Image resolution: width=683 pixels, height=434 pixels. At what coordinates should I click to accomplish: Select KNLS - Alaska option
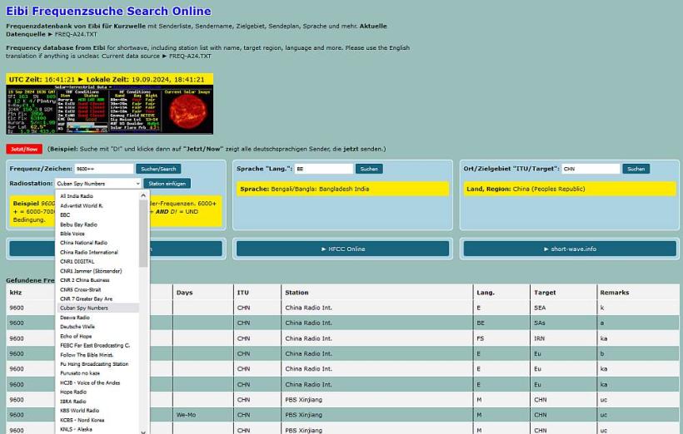point(98,429)
